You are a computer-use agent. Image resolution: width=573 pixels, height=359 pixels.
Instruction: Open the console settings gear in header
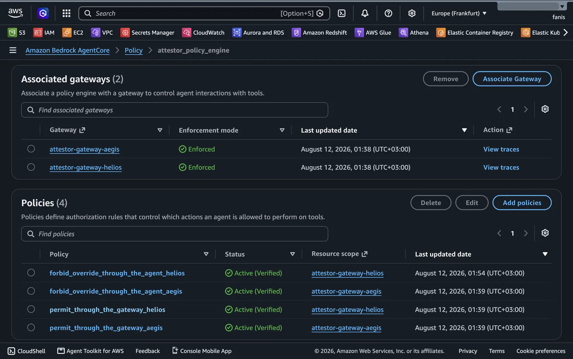(x=412, y=13)
